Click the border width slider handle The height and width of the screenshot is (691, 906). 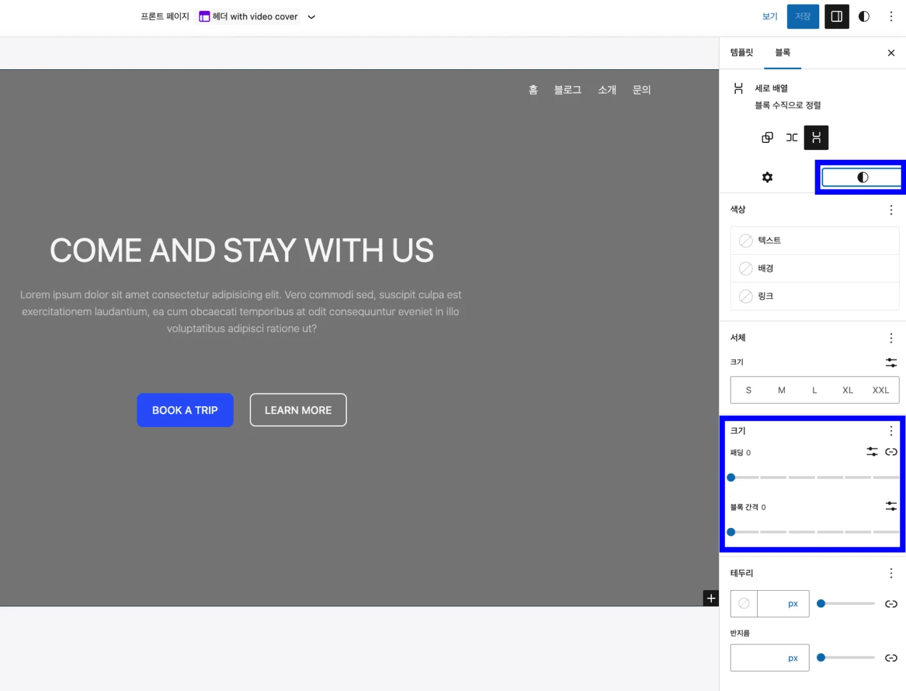[821, 604]
